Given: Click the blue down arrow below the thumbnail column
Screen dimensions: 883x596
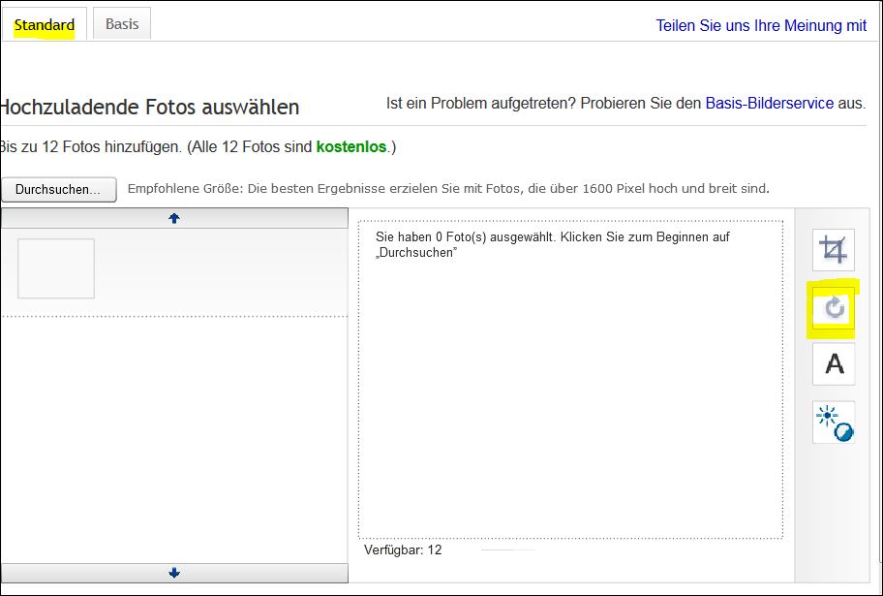Looking at the screenshot, I should point(173,572).
